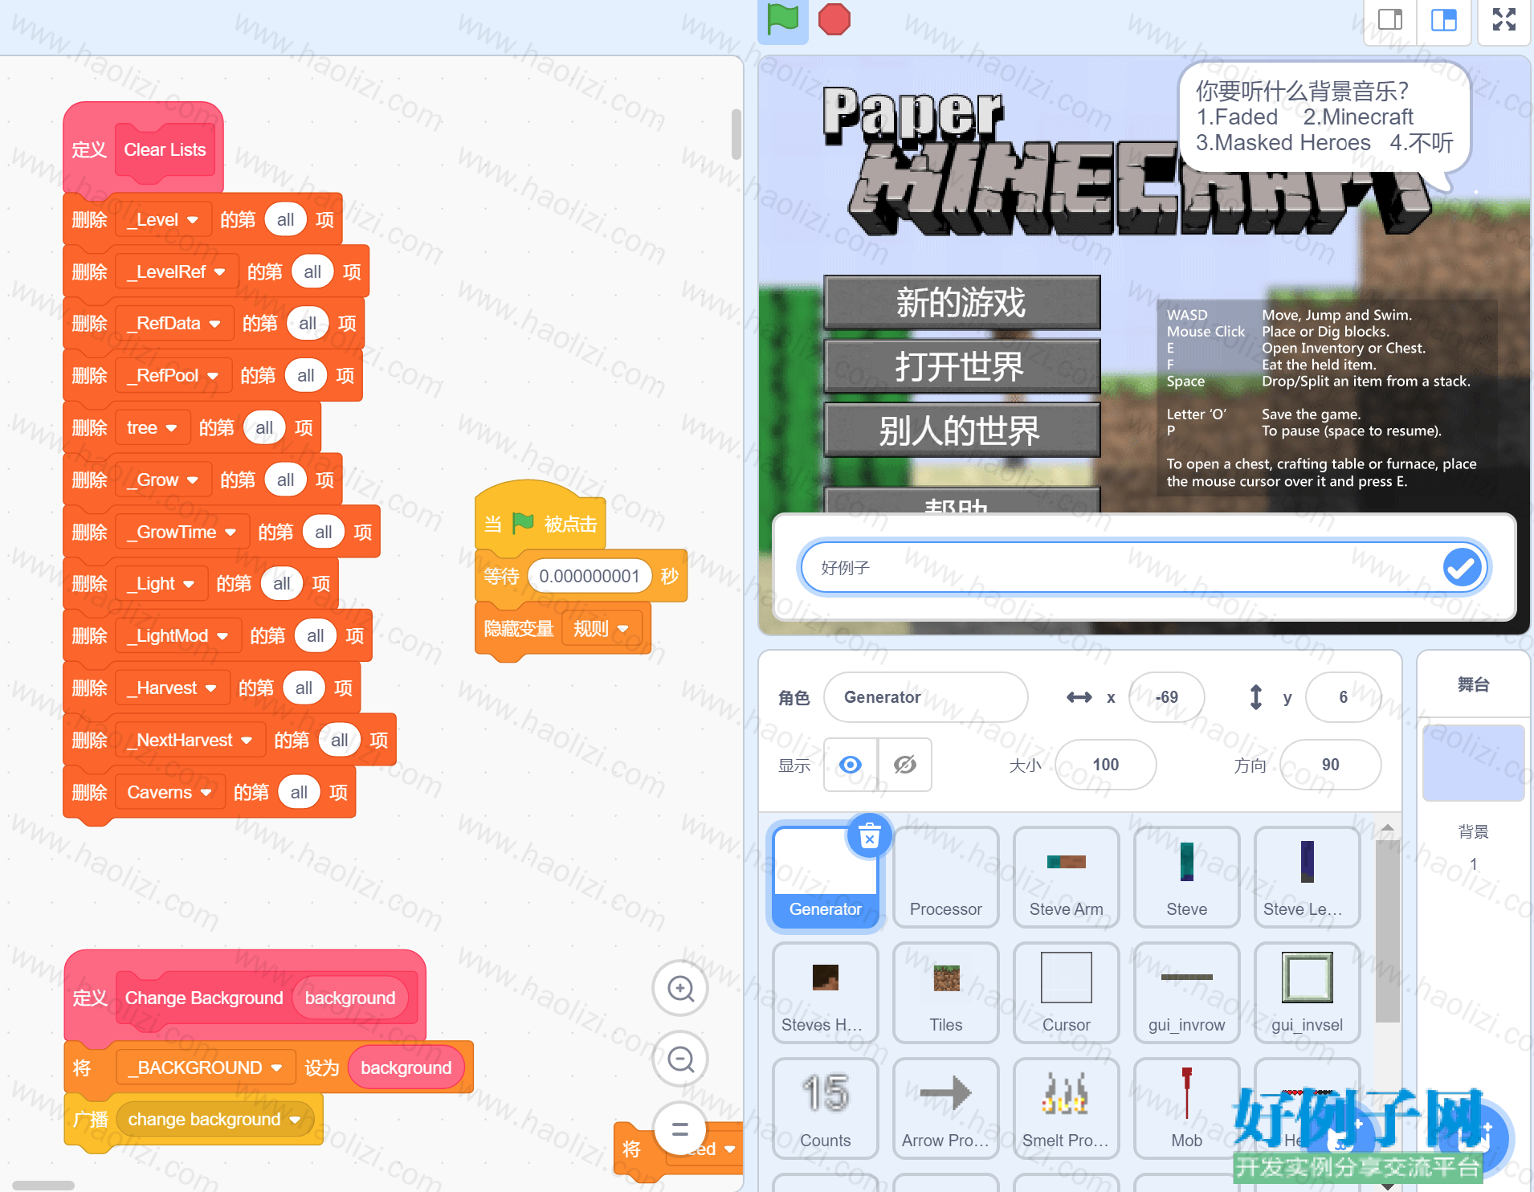The height and width of the screenshot is (1192, 1534).
Task: Edit the wait seconds value 0.000000001
Action: point(590,577)
